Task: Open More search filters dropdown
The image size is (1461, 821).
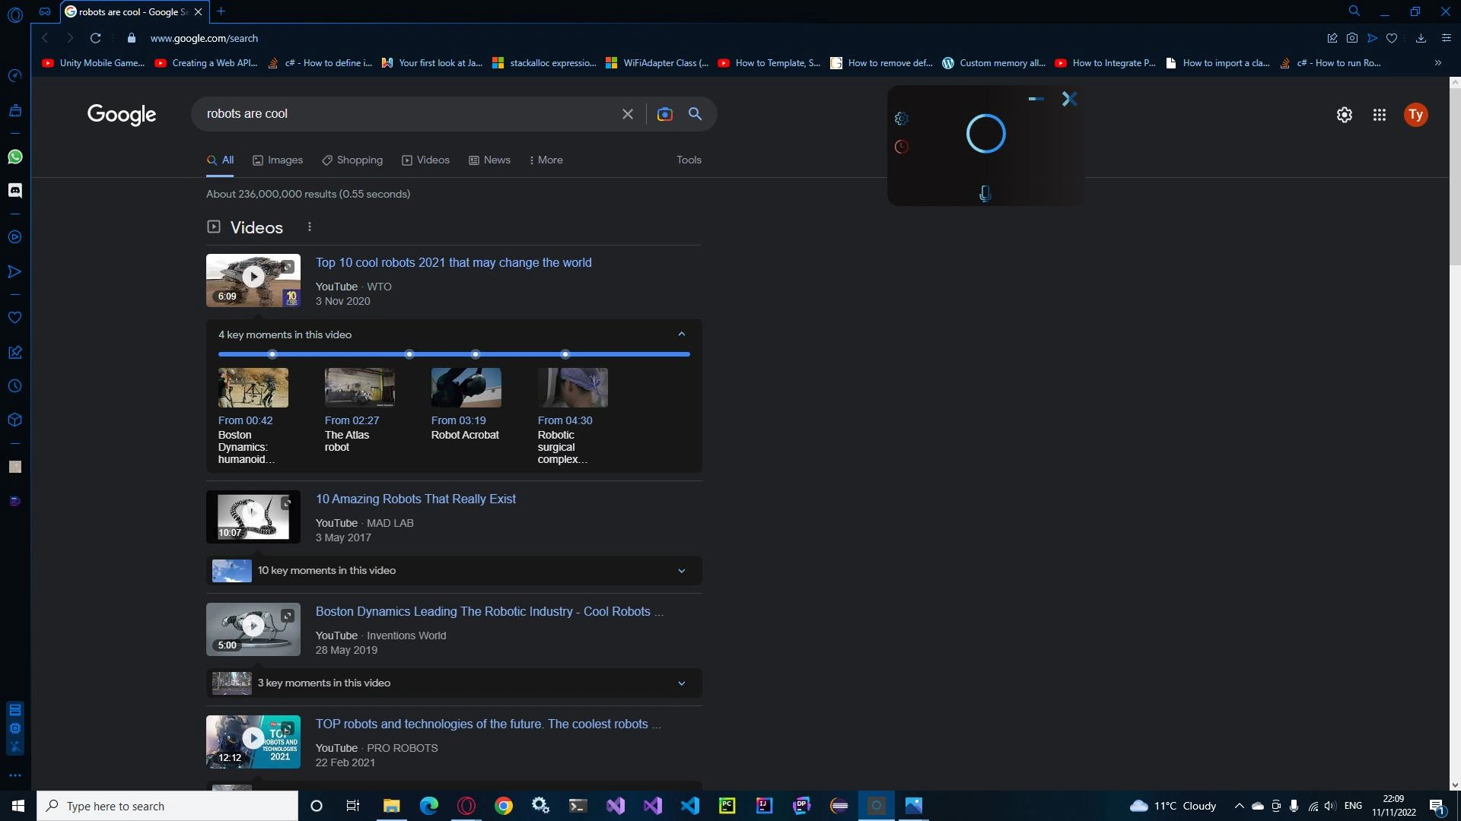Action: [546, 160]
